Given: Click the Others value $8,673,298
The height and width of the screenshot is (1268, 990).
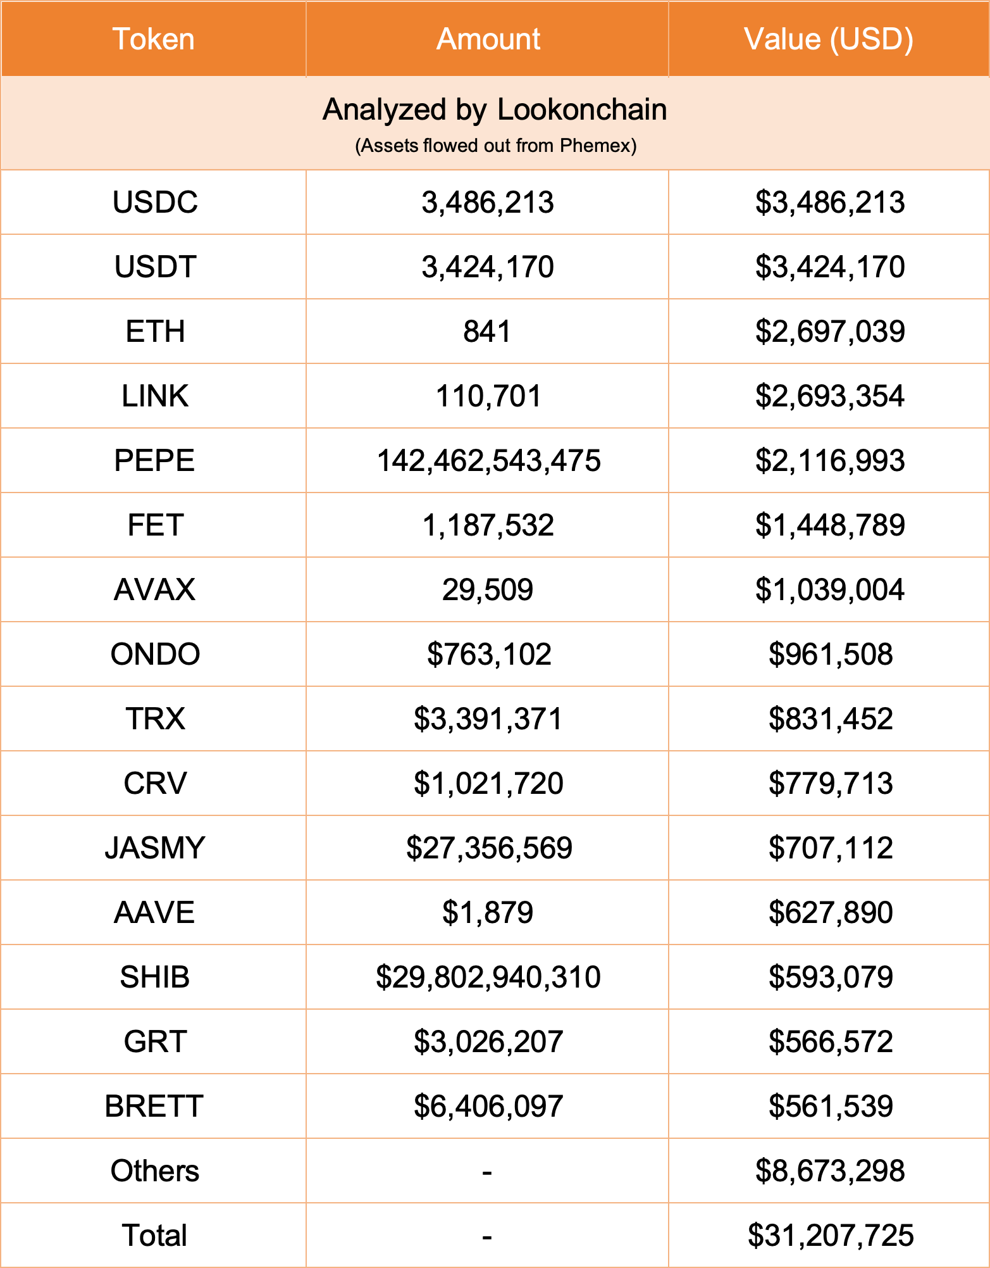Looking at the screenshot, I should (830, 1171).
